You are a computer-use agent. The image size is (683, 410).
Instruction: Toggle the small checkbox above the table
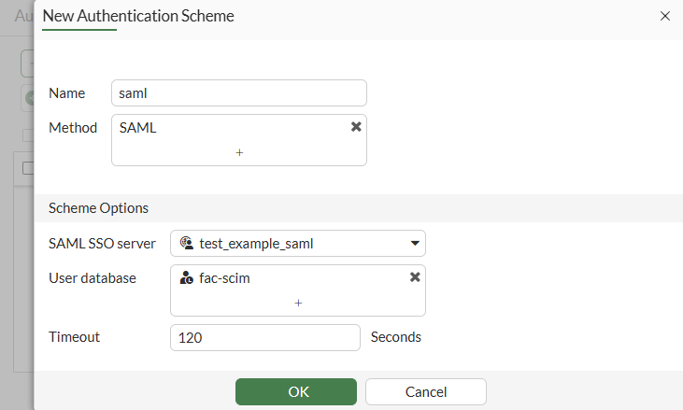click(28, 135)
